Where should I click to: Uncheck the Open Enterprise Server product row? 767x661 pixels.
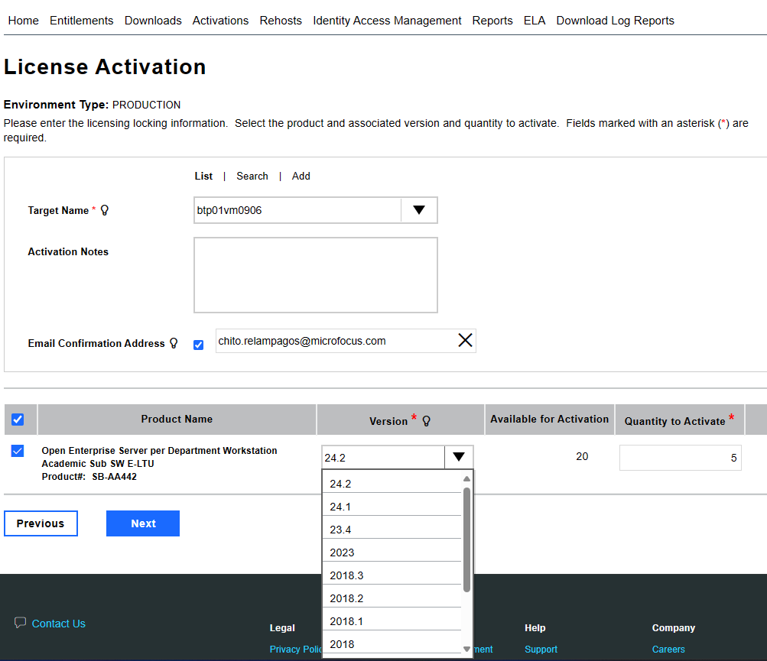click(x=17, y=451)
